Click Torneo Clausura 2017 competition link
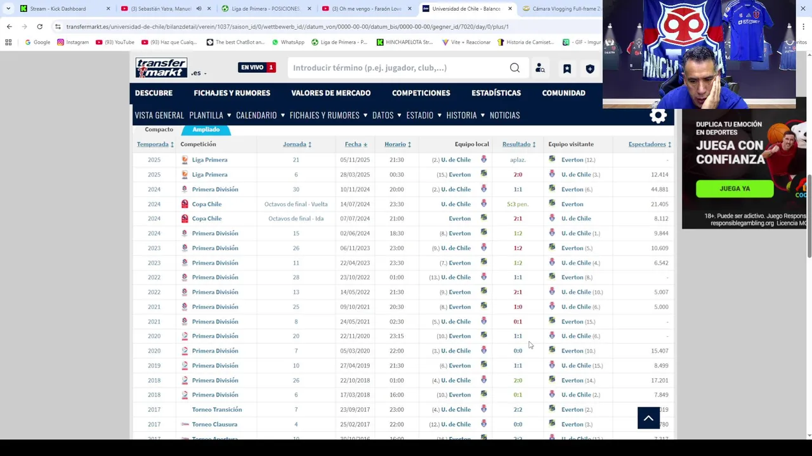The image size is (812, 456). click(214, 424)
